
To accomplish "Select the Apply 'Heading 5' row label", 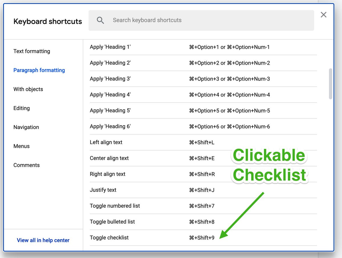I will click(110, 110).
